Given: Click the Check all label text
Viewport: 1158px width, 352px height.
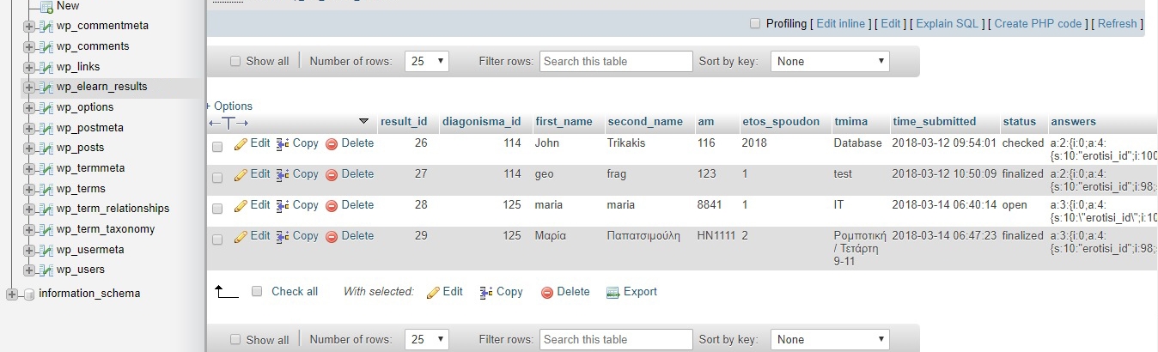Looking at the screenshot, I should click(x=295, y=292).
